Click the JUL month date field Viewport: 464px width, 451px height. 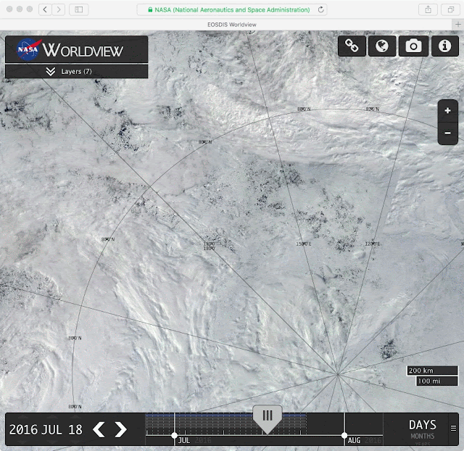pos(51,430)
